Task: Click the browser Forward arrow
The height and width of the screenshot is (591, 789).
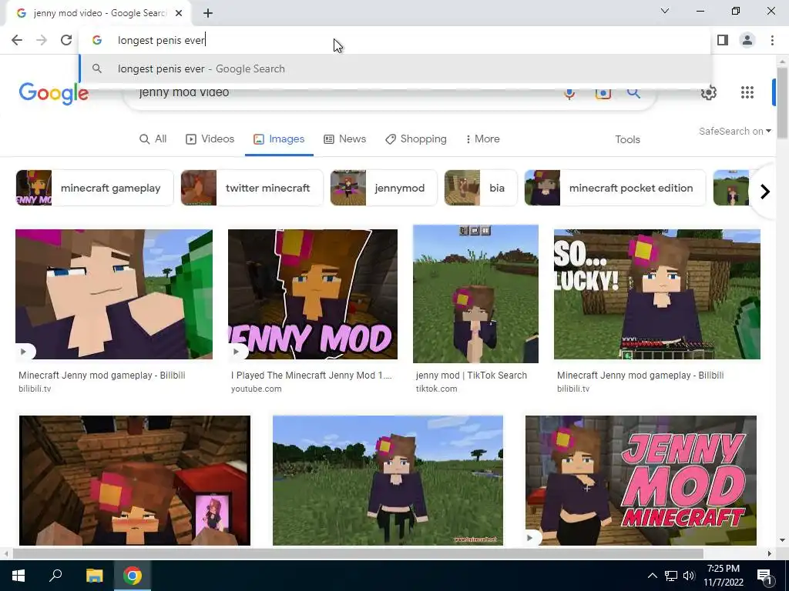Action: click(42, 40)
